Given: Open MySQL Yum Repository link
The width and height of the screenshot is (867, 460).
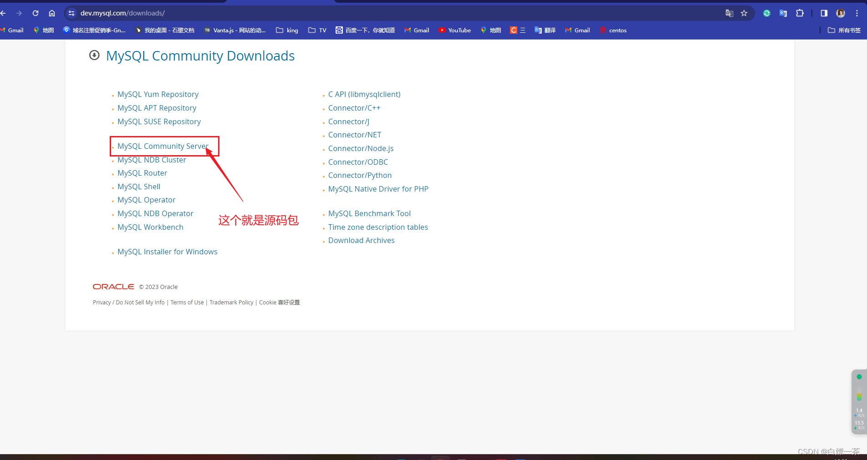Looking at the screenshot, I should tap(158, 94).
